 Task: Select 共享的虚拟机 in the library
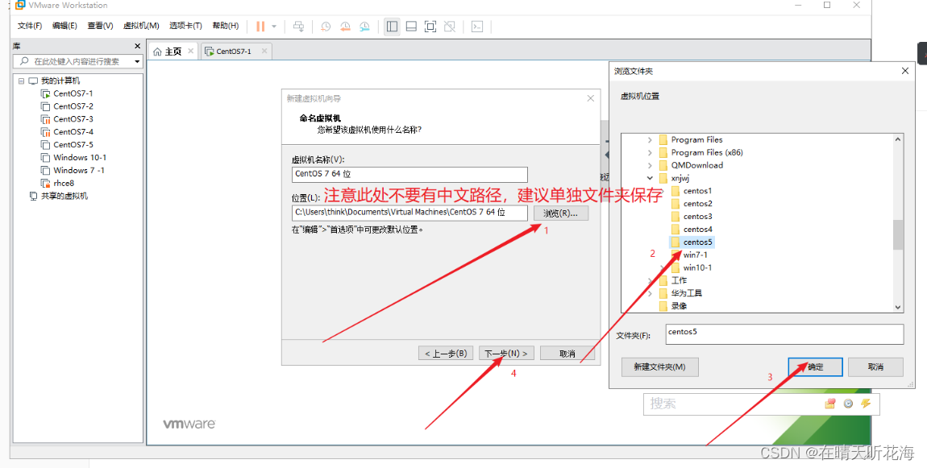point(59,197)
